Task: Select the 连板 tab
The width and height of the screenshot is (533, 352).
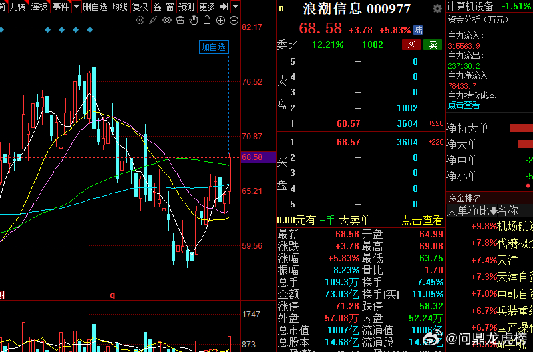Action: [39, 7]
